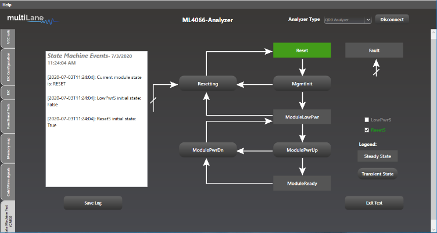Click the green Reset state block
Image resolution: width=437 pixels, height=233 pixels.
302,51
